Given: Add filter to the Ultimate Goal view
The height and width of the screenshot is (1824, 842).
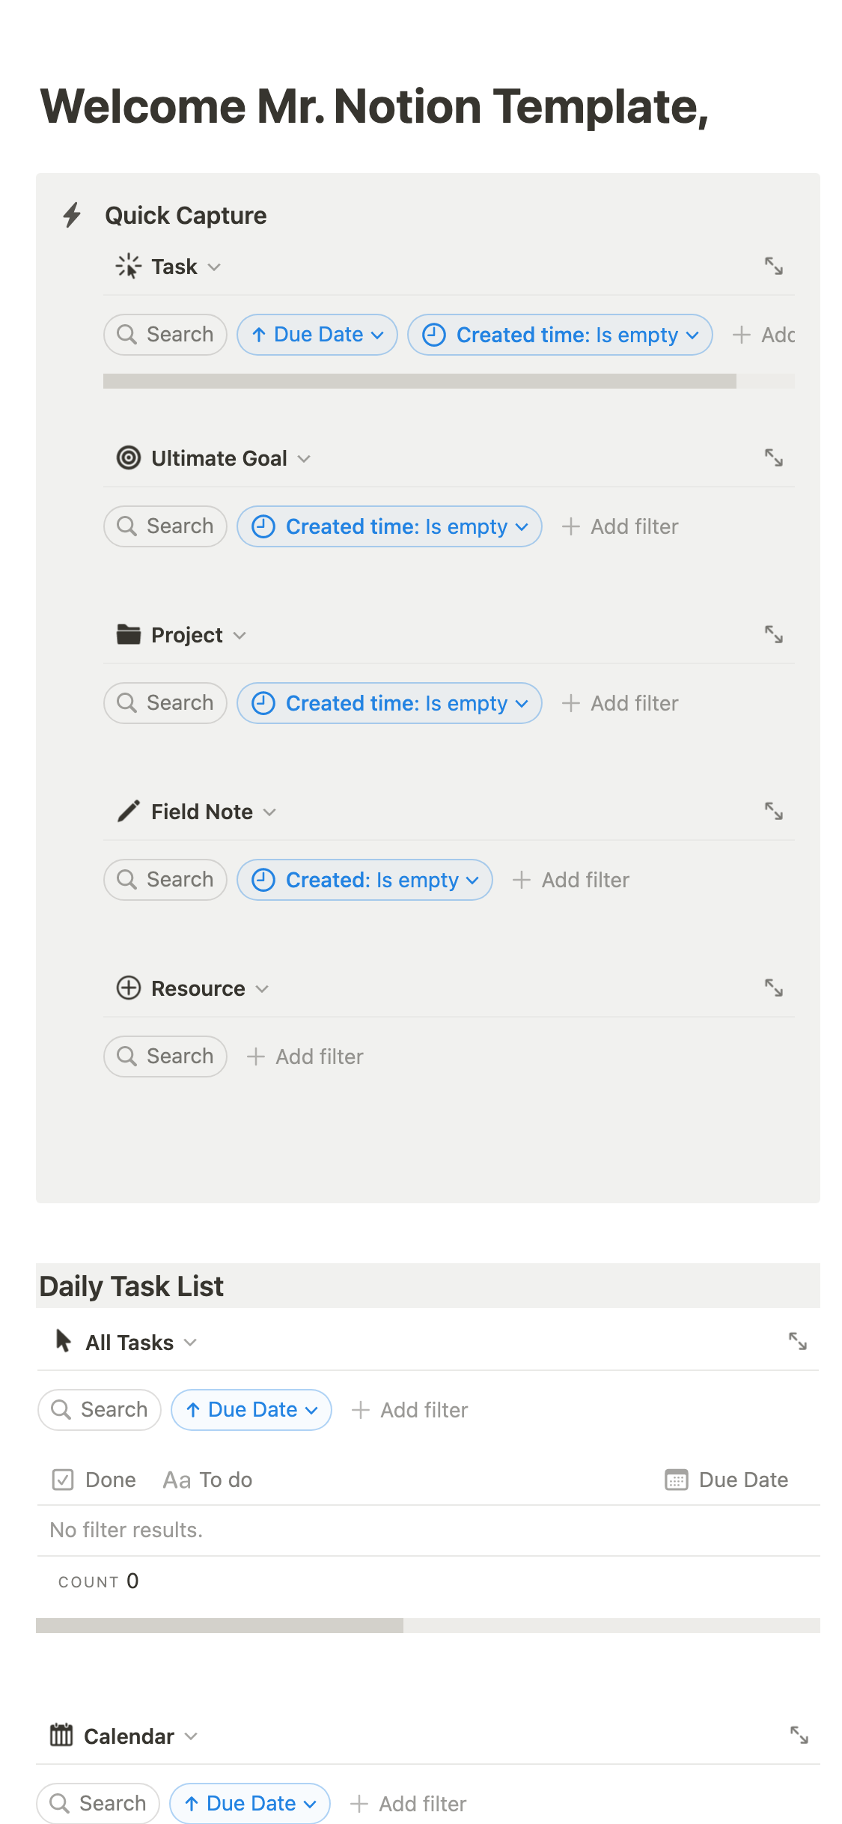Looking at the screenshot, I should coord(620,526).
